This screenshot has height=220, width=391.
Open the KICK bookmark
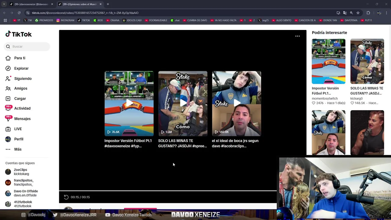[98, 20]
